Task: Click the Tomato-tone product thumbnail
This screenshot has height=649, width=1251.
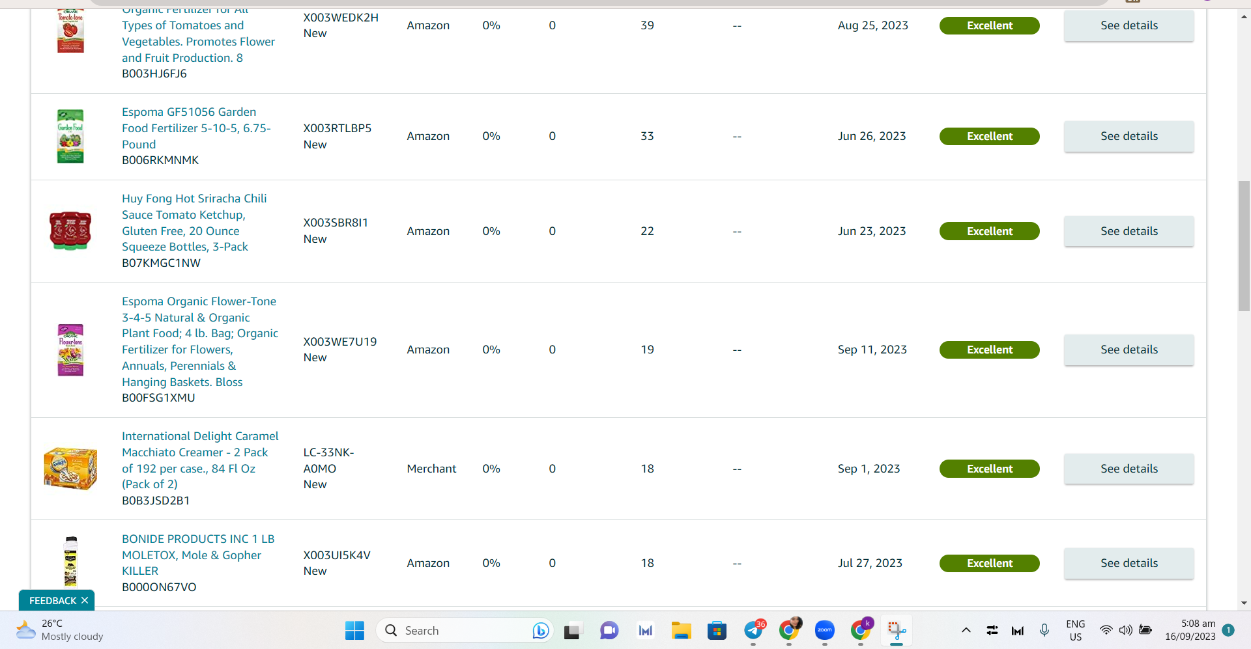Action: [70, 31]
